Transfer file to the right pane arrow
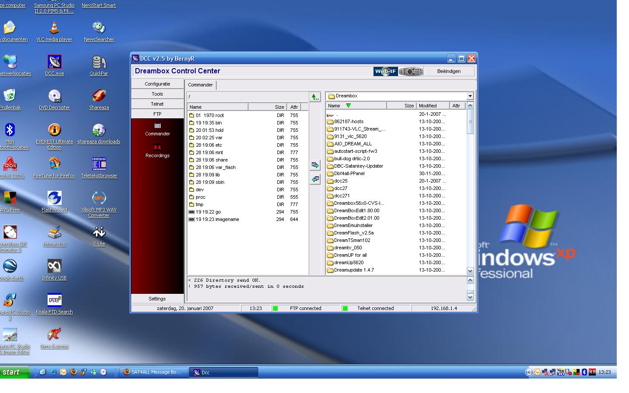Image resolution: width=629 pixels, height=393 pixels. [315, 165]
